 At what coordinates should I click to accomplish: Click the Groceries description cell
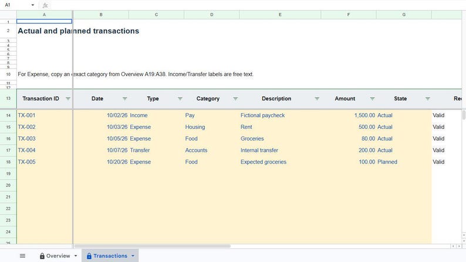(x=280, y=138)
